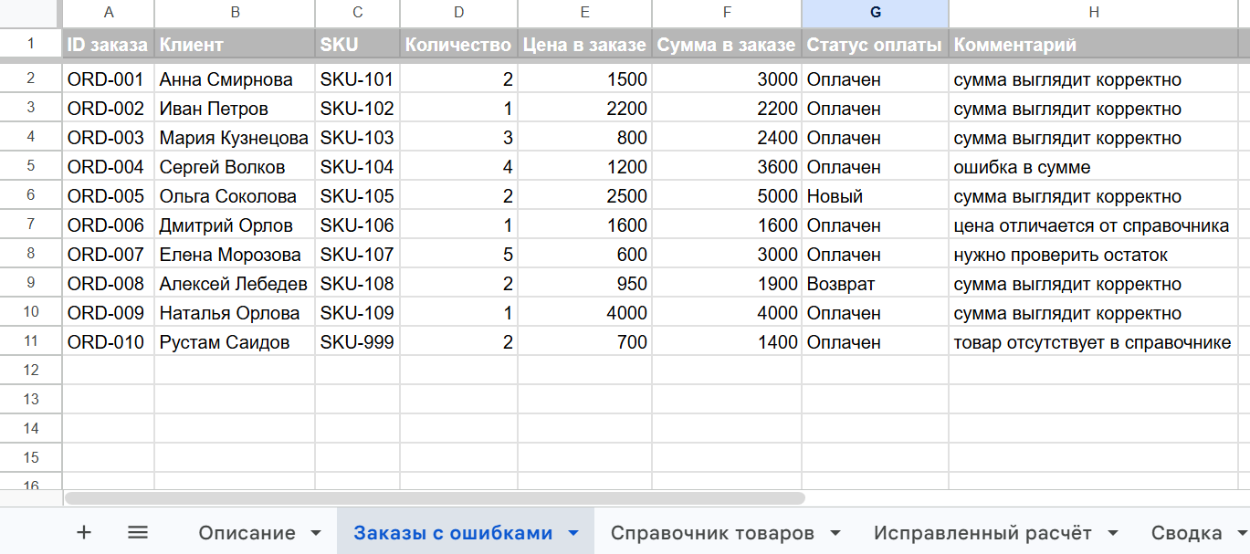Open the Справочник товаров sheet tab
This screenshot has height=554, width=1250.
pos(712,533)
